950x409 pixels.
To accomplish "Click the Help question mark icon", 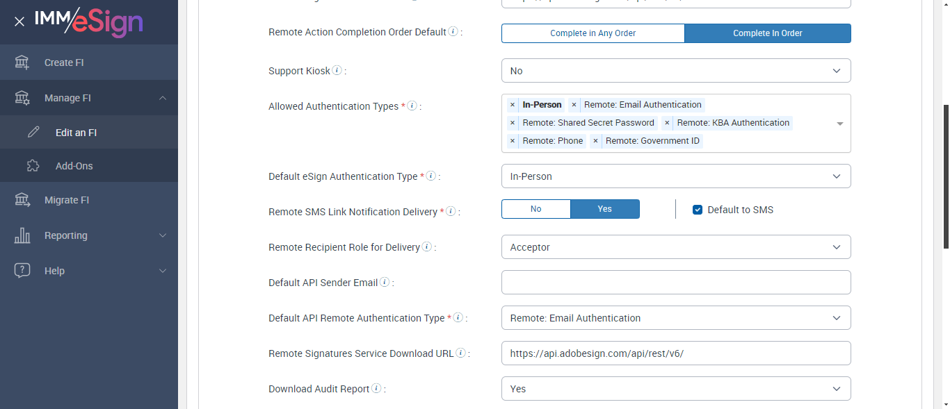I will point(22,271).
